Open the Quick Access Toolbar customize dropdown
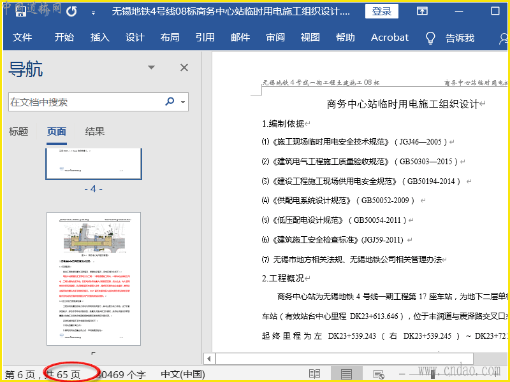 point(93,13)
